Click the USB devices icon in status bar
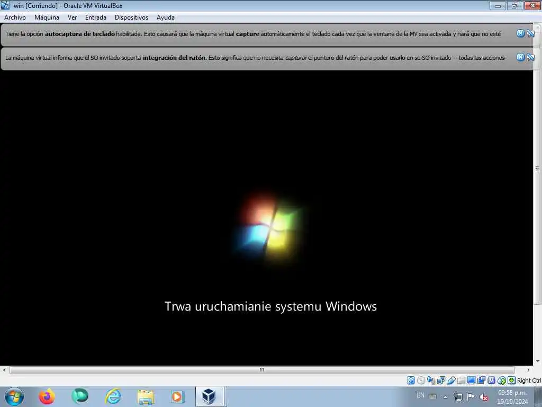The width and height of the screenshot is (542, 407). pyautogui.click(x=451, y=381)
